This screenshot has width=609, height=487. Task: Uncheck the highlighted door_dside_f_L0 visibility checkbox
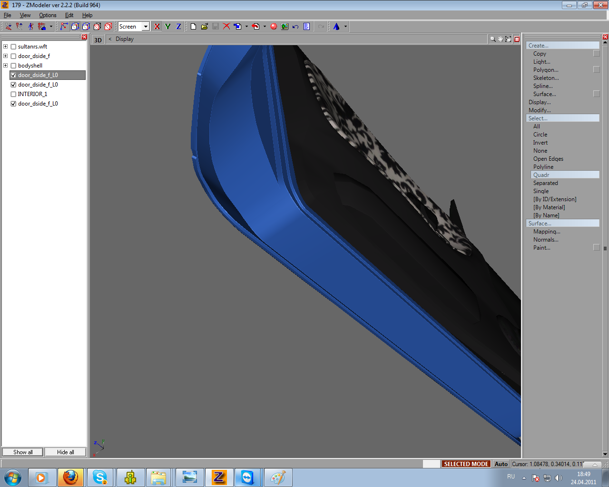point(13,75)
